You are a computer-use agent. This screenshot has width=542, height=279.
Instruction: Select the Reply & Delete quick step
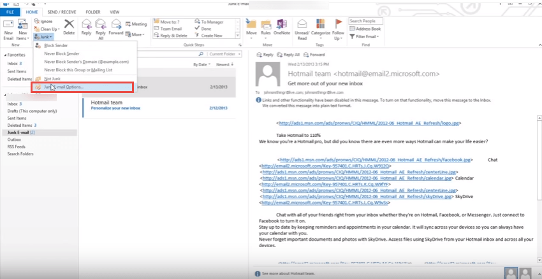(170, 36)
